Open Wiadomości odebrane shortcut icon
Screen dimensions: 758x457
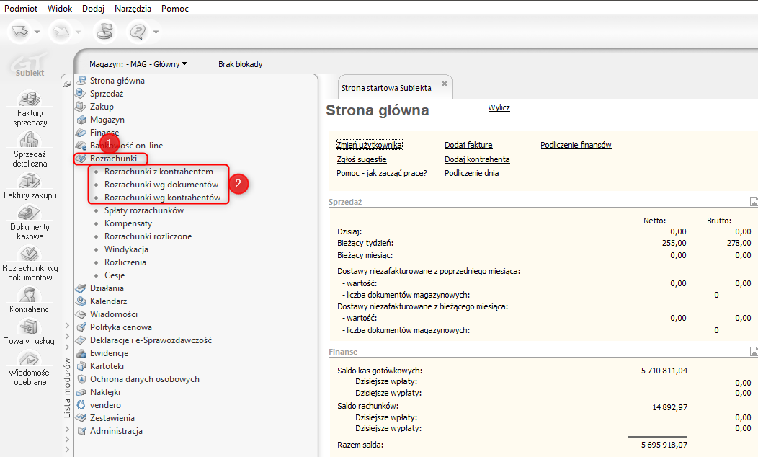click(x=29, y=358)
